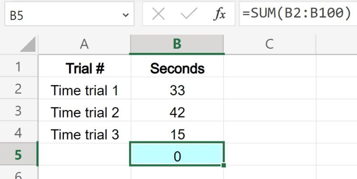Open the Insert Function fx button
Image resolution: width=357 pixels, height=179 pixels.
click(219, 15)
